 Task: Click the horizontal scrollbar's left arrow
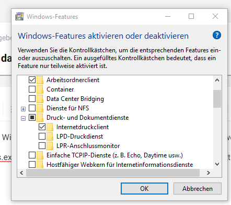click(21, 173)
